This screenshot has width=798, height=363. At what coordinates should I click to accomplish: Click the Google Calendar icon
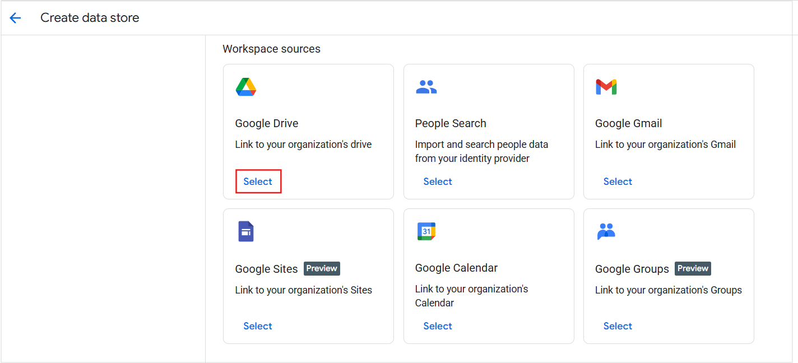[426, 231]
